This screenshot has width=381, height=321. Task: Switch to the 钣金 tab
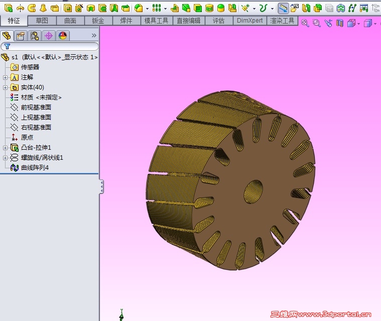pos(98,21)
